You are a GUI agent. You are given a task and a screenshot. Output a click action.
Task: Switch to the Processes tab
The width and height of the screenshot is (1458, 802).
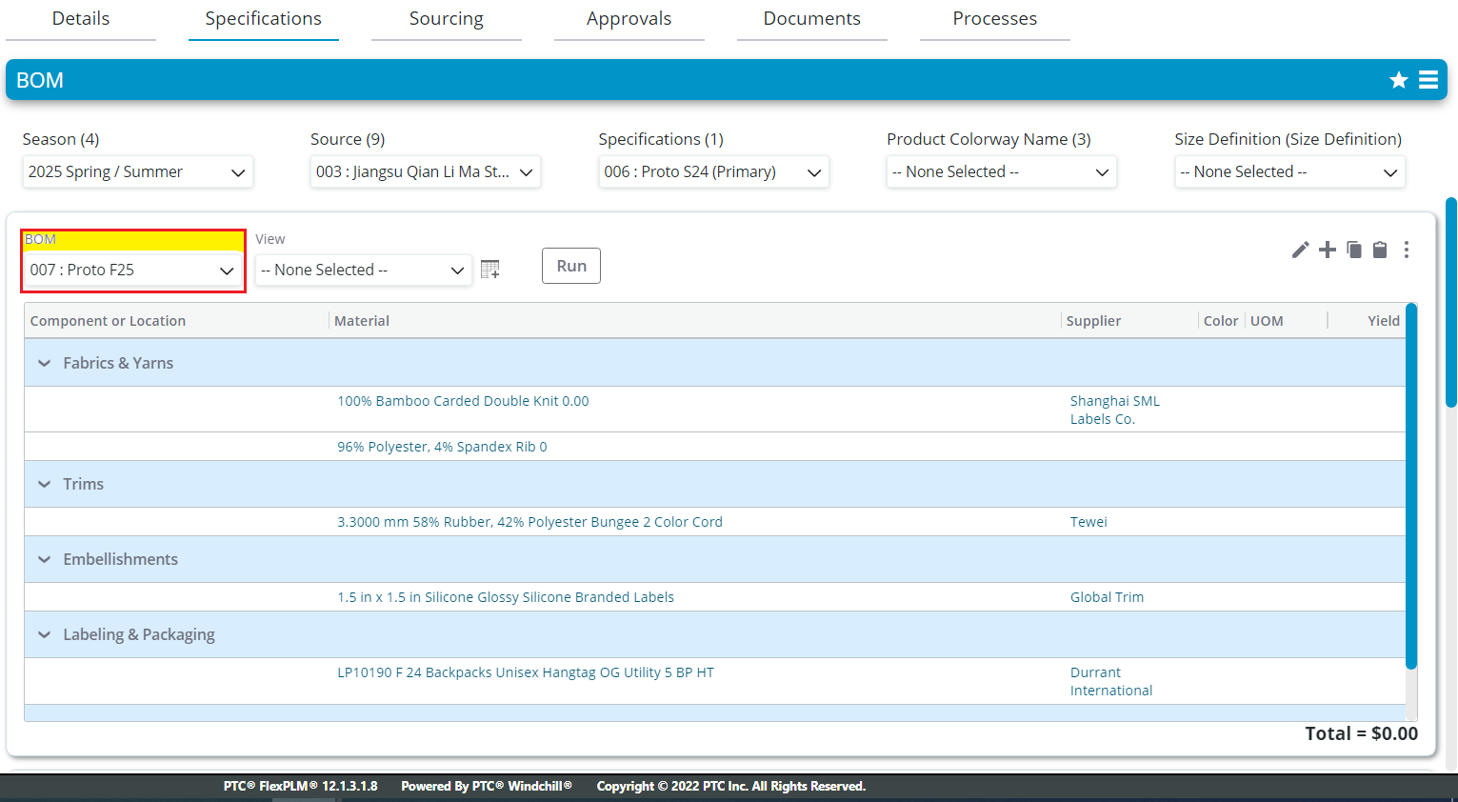[995, 19]
